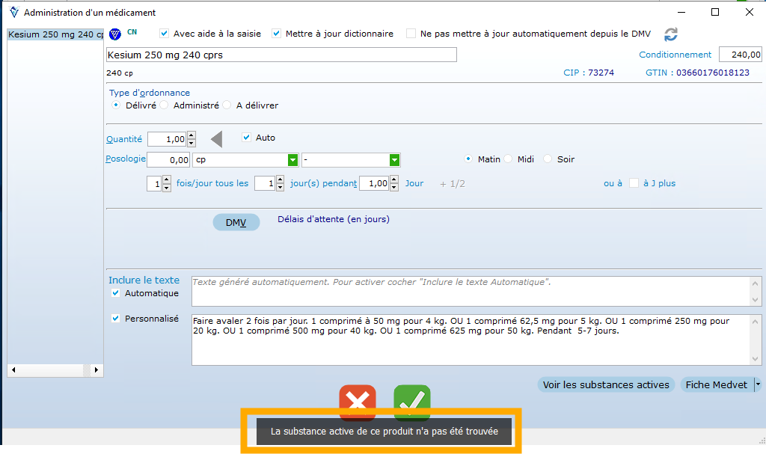Click the + 1/2 dose option
Image resolution: width=766 pixels, height=454 pixels.
453,184
